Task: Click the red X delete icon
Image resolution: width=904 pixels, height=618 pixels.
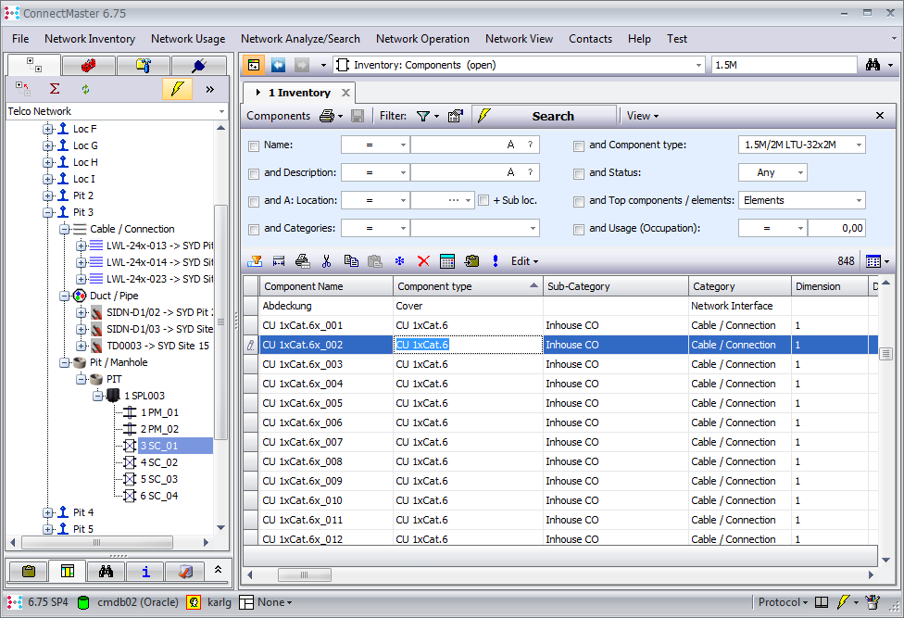Action: click(423, 261)
